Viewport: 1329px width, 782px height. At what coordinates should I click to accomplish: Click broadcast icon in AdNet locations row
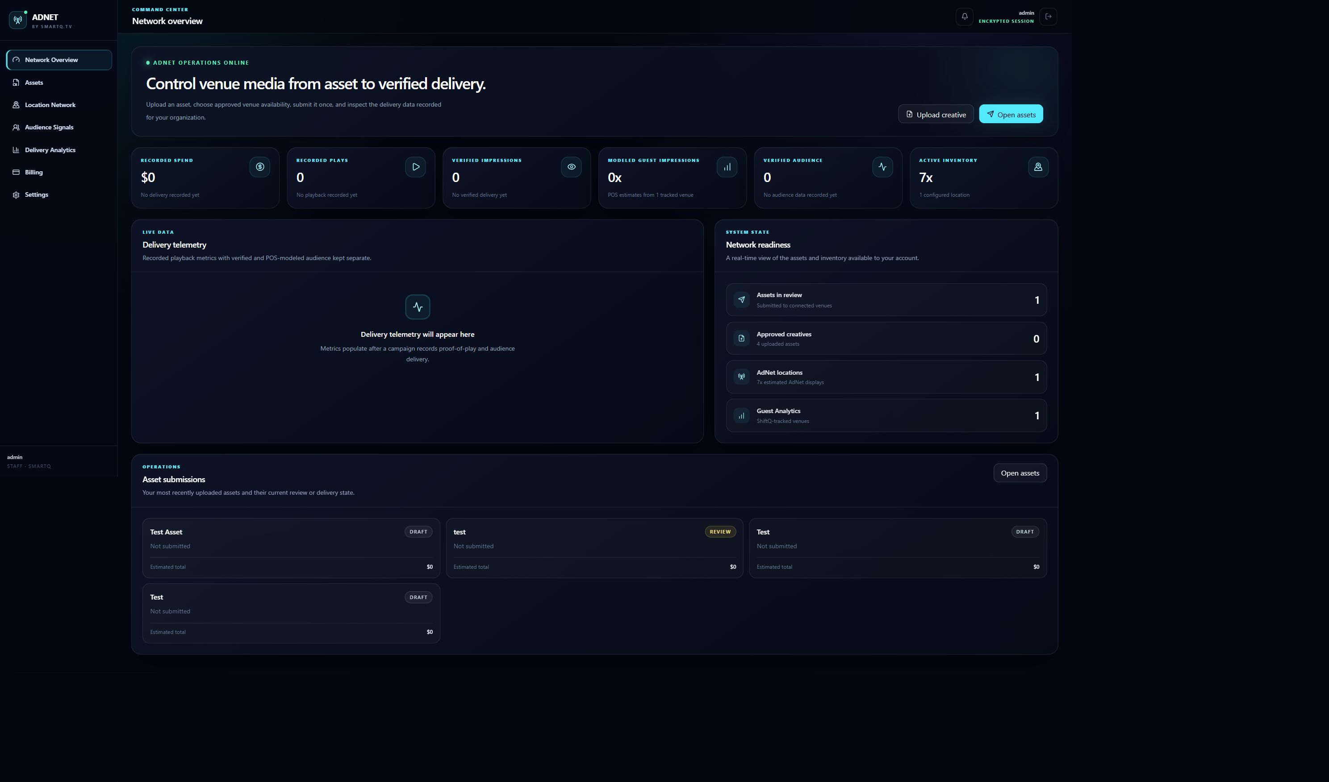(741, 377)
